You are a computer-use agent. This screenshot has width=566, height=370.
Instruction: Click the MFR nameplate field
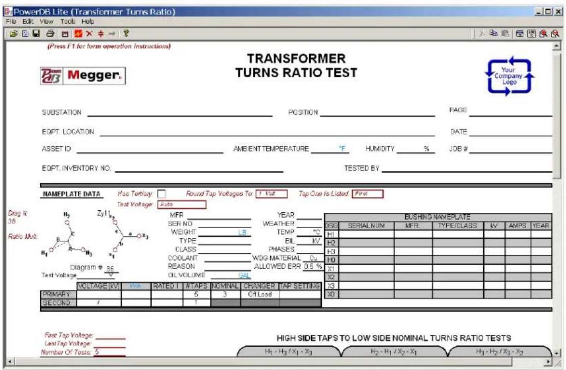click(219, 215)
